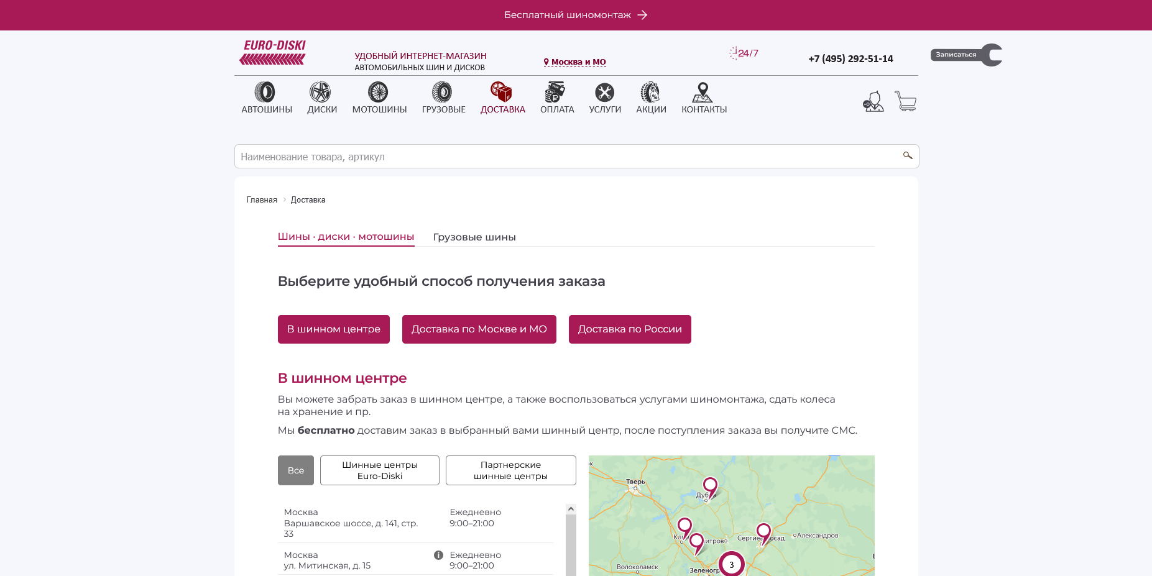Click the Акции menu label

click(651, 110)
